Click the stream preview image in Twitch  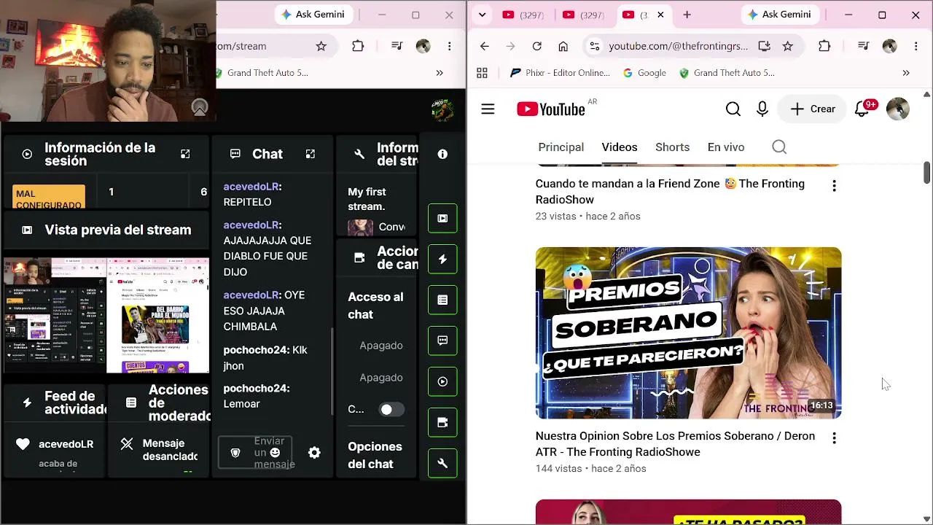point(106,315)
